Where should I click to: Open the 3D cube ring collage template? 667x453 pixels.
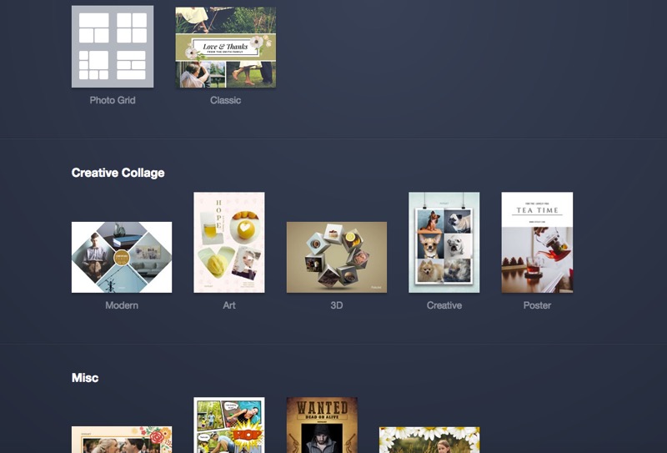(x=337, y=257)
